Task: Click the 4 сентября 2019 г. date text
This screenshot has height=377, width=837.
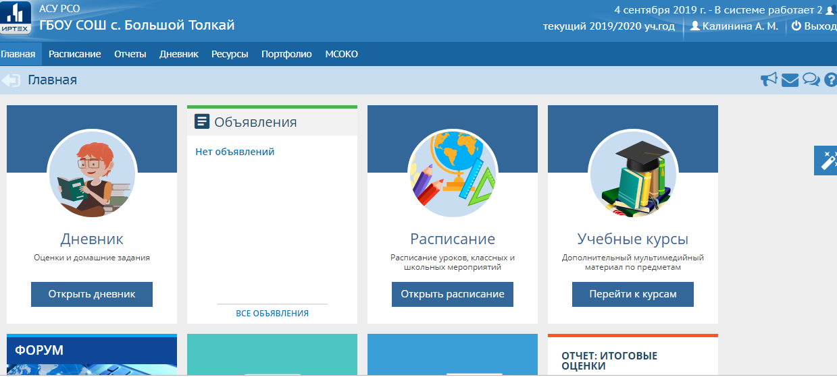Action: click(x=659, y=10)
